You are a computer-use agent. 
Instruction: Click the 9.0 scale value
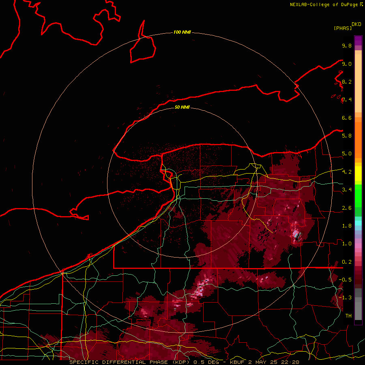point(347,64)
